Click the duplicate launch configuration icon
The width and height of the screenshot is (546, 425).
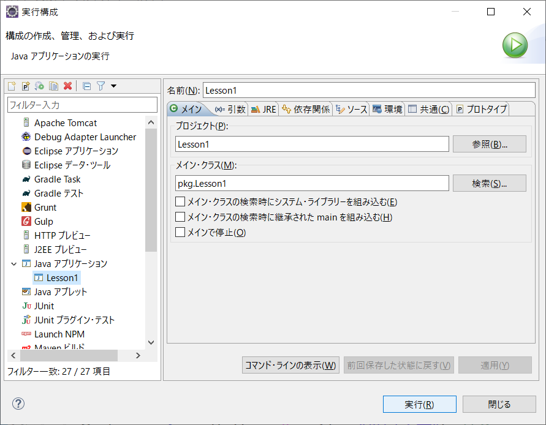(53, 86)
